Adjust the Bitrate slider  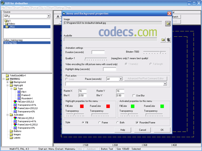coord(155,52)
